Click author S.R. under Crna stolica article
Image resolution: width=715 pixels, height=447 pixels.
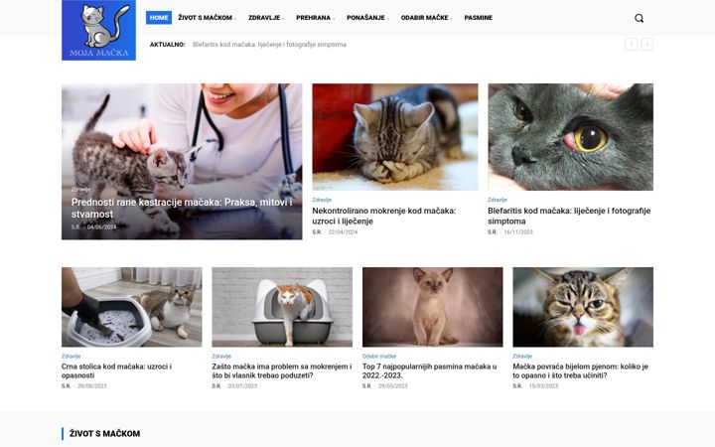coord(67,385)
